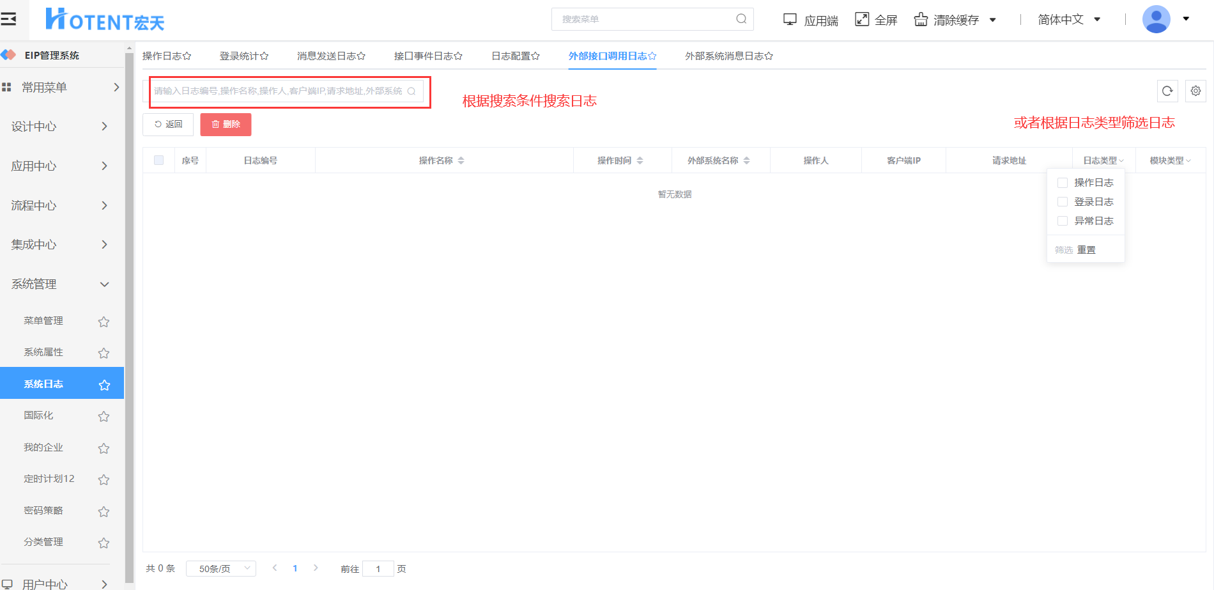This screenshot has height=590, width=1214.
Task: Click the refresh icon above the table
Action: [1167, 91]
